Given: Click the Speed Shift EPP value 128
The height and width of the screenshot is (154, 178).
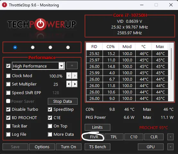Looking at the screenshot, I should click(56, 93).
